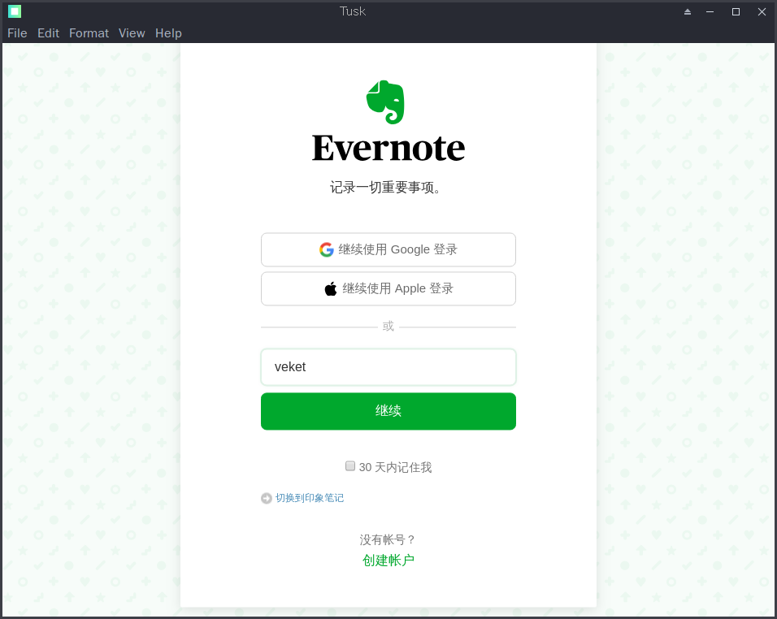Open the 切换到印象笔记 link
The image size is (777, 619).
click(310, 498)
